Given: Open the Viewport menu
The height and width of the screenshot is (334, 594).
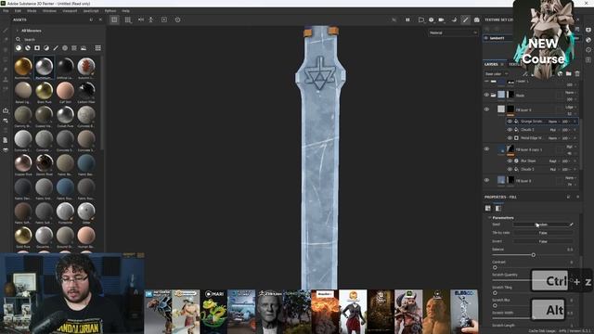Looking at the screenshot, I should (x=70, y=11).
